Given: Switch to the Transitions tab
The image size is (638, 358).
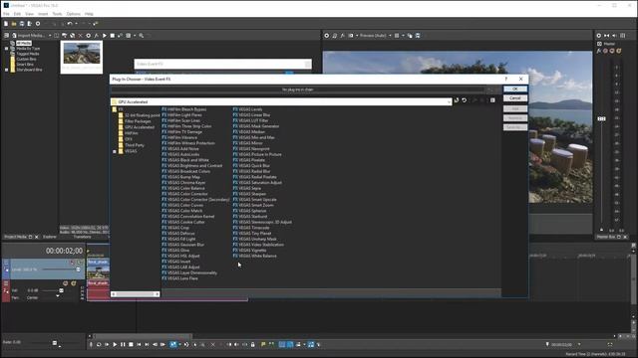Looking at the screenshot, I should [x=82, y=237].
